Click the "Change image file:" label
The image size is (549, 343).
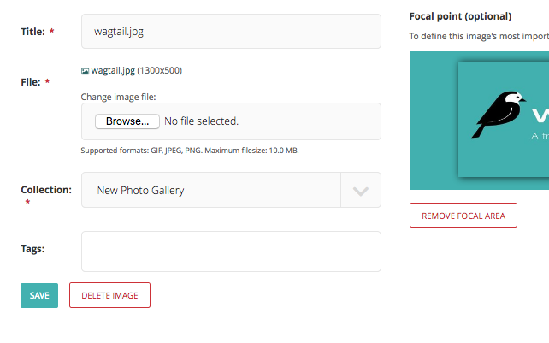118,98
